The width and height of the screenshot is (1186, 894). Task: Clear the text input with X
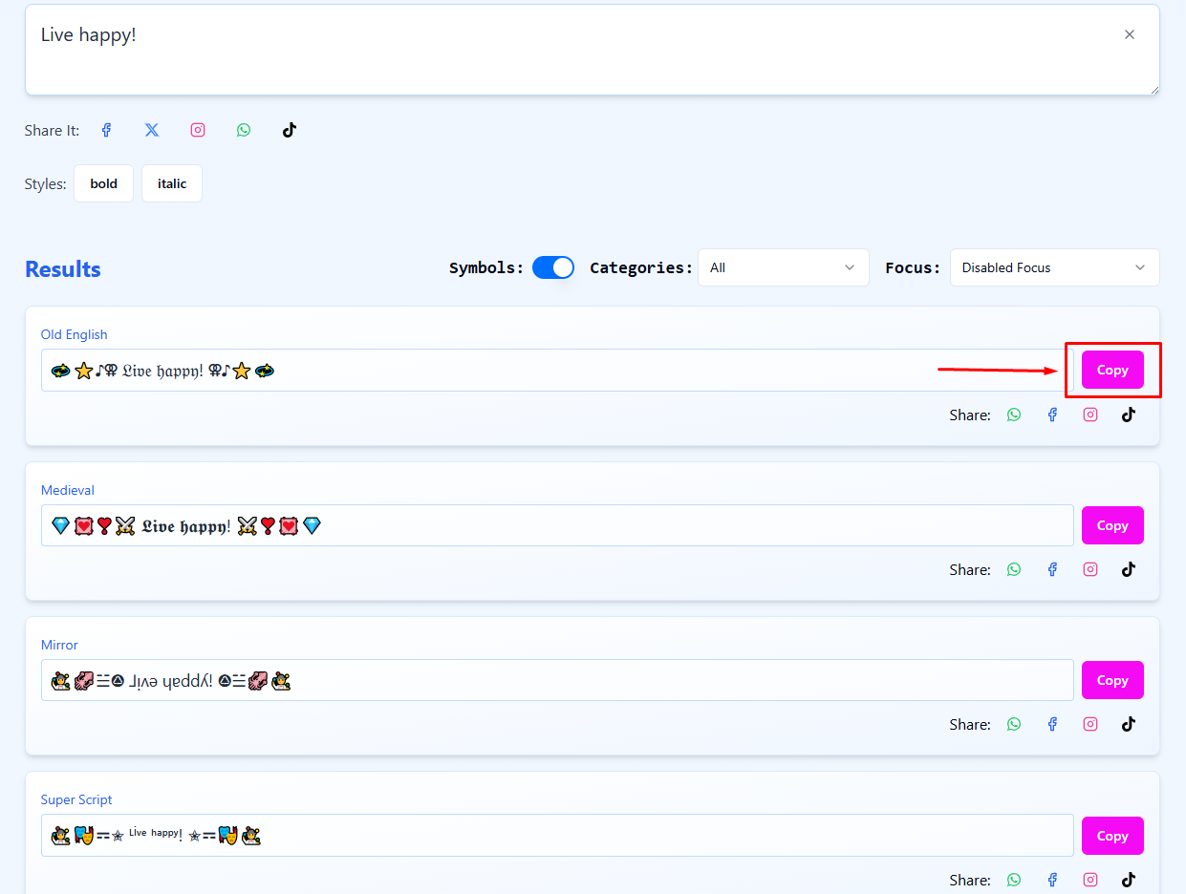pos(1130,34)
